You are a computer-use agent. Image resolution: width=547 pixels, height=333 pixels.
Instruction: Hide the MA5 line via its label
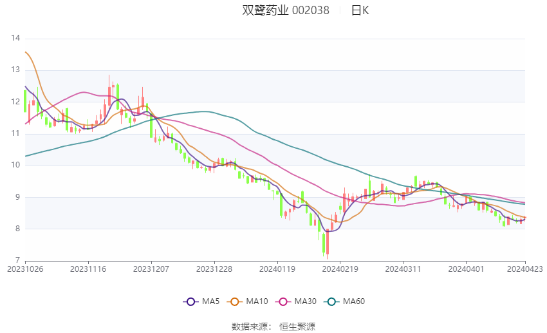click(x=210, y=301)
